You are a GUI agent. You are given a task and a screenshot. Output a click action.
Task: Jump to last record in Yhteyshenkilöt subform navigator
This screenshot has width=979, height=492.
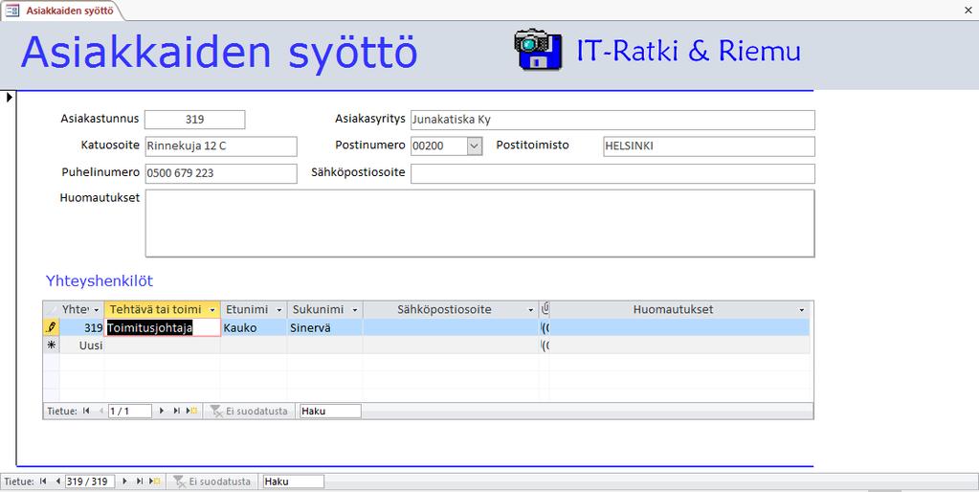[177, 411]
